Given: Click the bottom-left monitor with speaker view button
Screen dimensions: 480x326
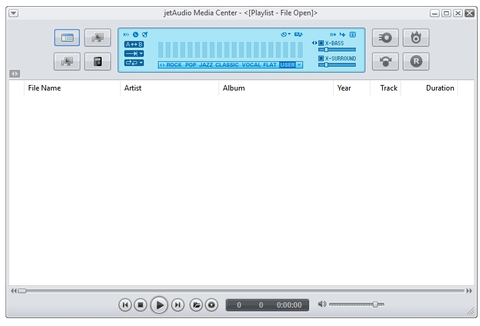Looking at the screenshot, I should 67,61.
